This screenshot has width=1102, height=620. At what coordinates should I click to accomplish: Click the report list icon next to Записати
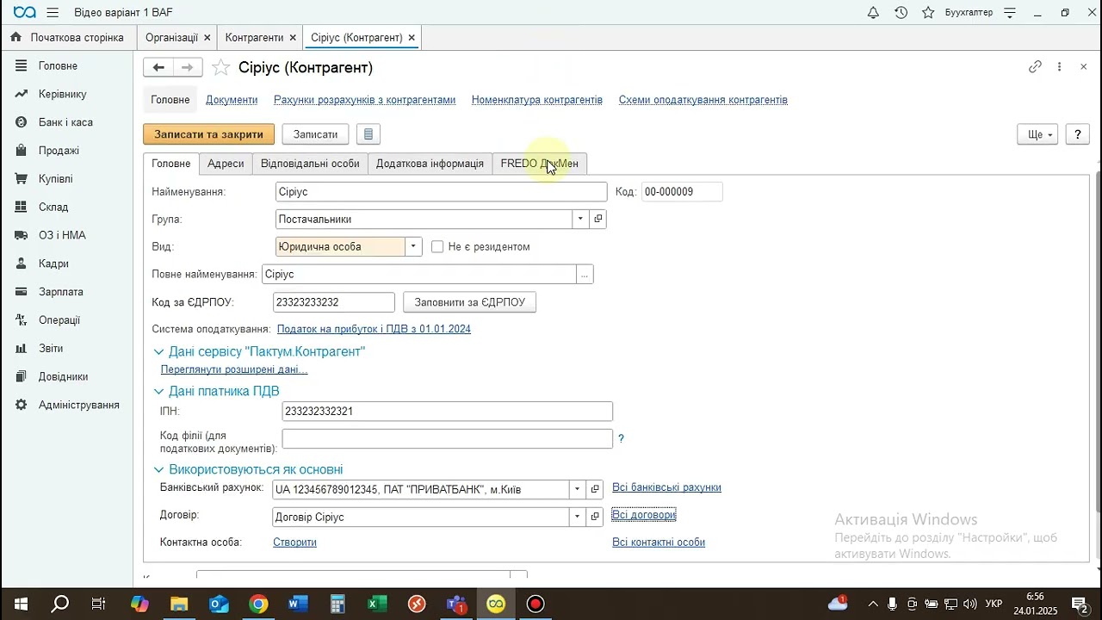point(368,134)
